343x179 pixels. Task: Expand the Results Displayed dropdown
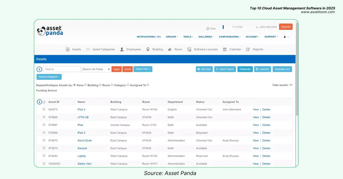(49, 76)
